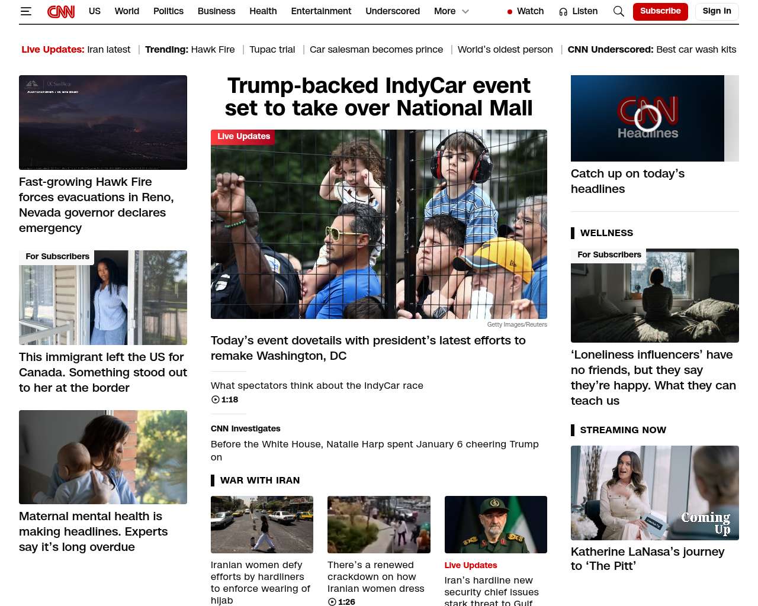
Task: Open the Tupac trial trending link
Action: [272, 50]
